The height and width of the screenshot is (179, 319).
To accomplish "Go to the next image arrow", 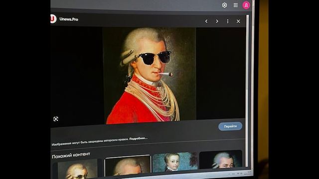I will pos(217,21).
